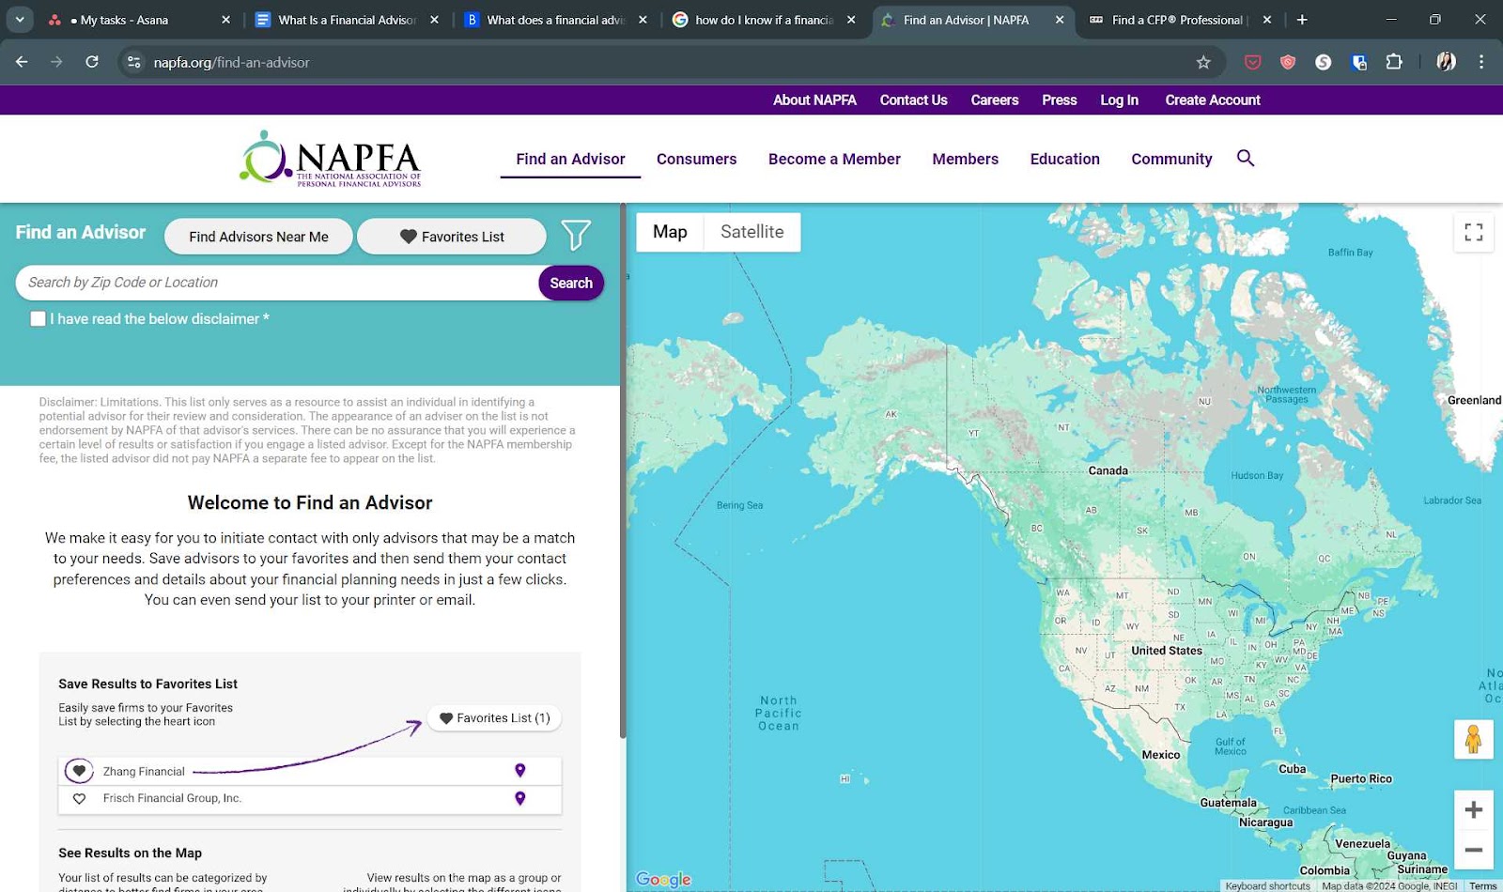Switch to the What Is a Financial Advisor tab
This screenshot has height=892, width=1503.
tap(347, 20)
